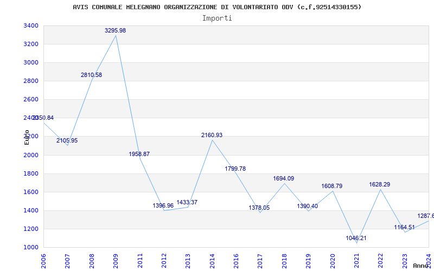The height and width of the screenshot is (271, 434).
Task: Select the 2009 year axis label
Action: click(116, 261)
